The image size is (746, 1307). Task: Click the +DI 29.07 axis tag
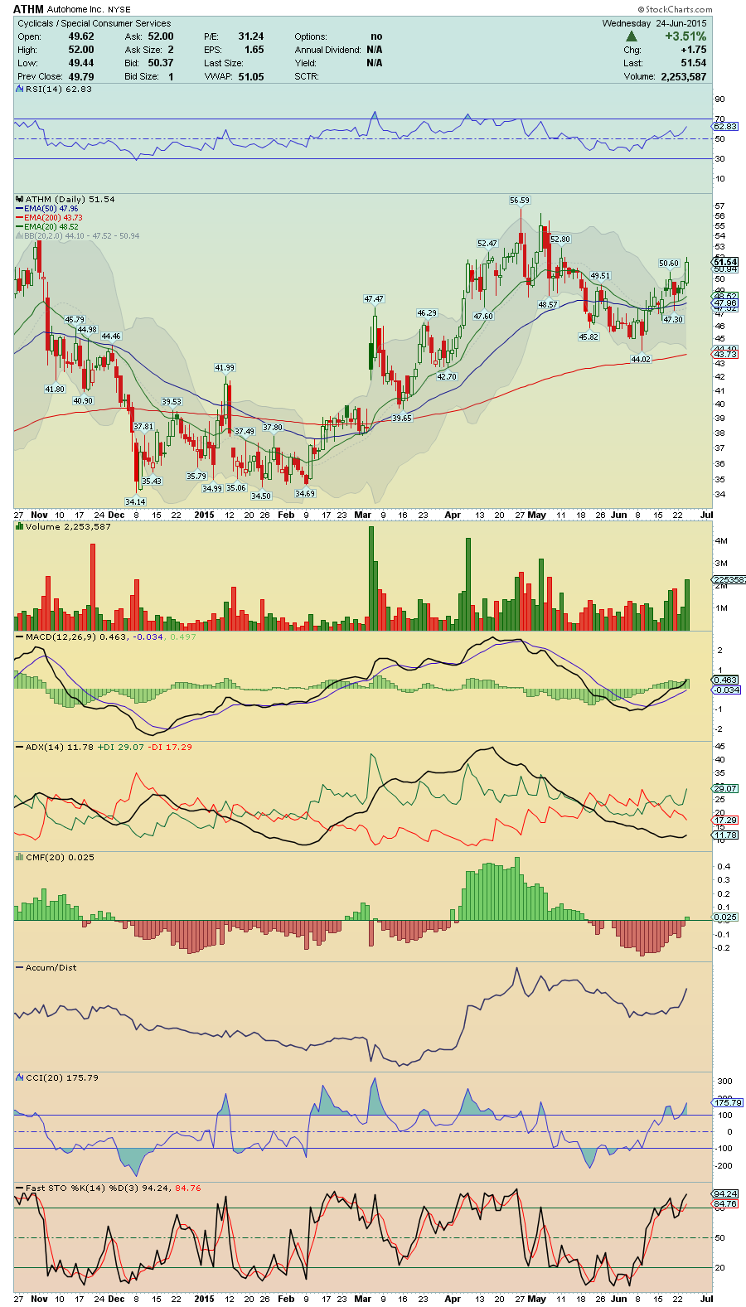coord(725,789)
